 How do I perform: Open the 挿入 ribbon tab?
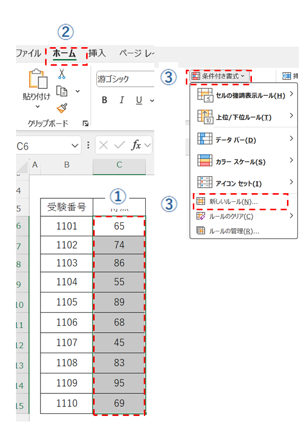click(x=97, y=53)
